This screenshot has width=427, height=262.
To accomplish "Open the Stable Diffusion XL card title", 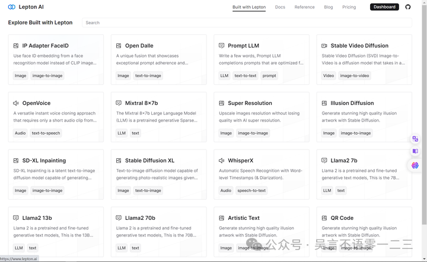I will tap(149, 161).
